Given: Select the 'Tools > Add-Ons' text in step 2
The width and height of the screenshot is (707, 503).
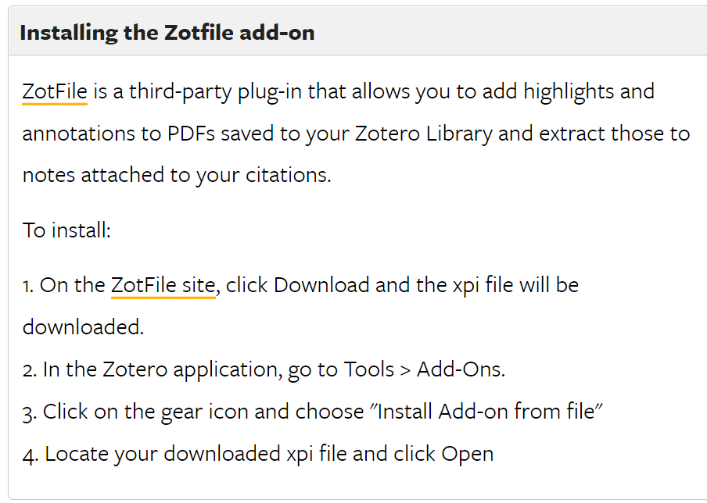Looking at the screenshot, I should 425,369.
